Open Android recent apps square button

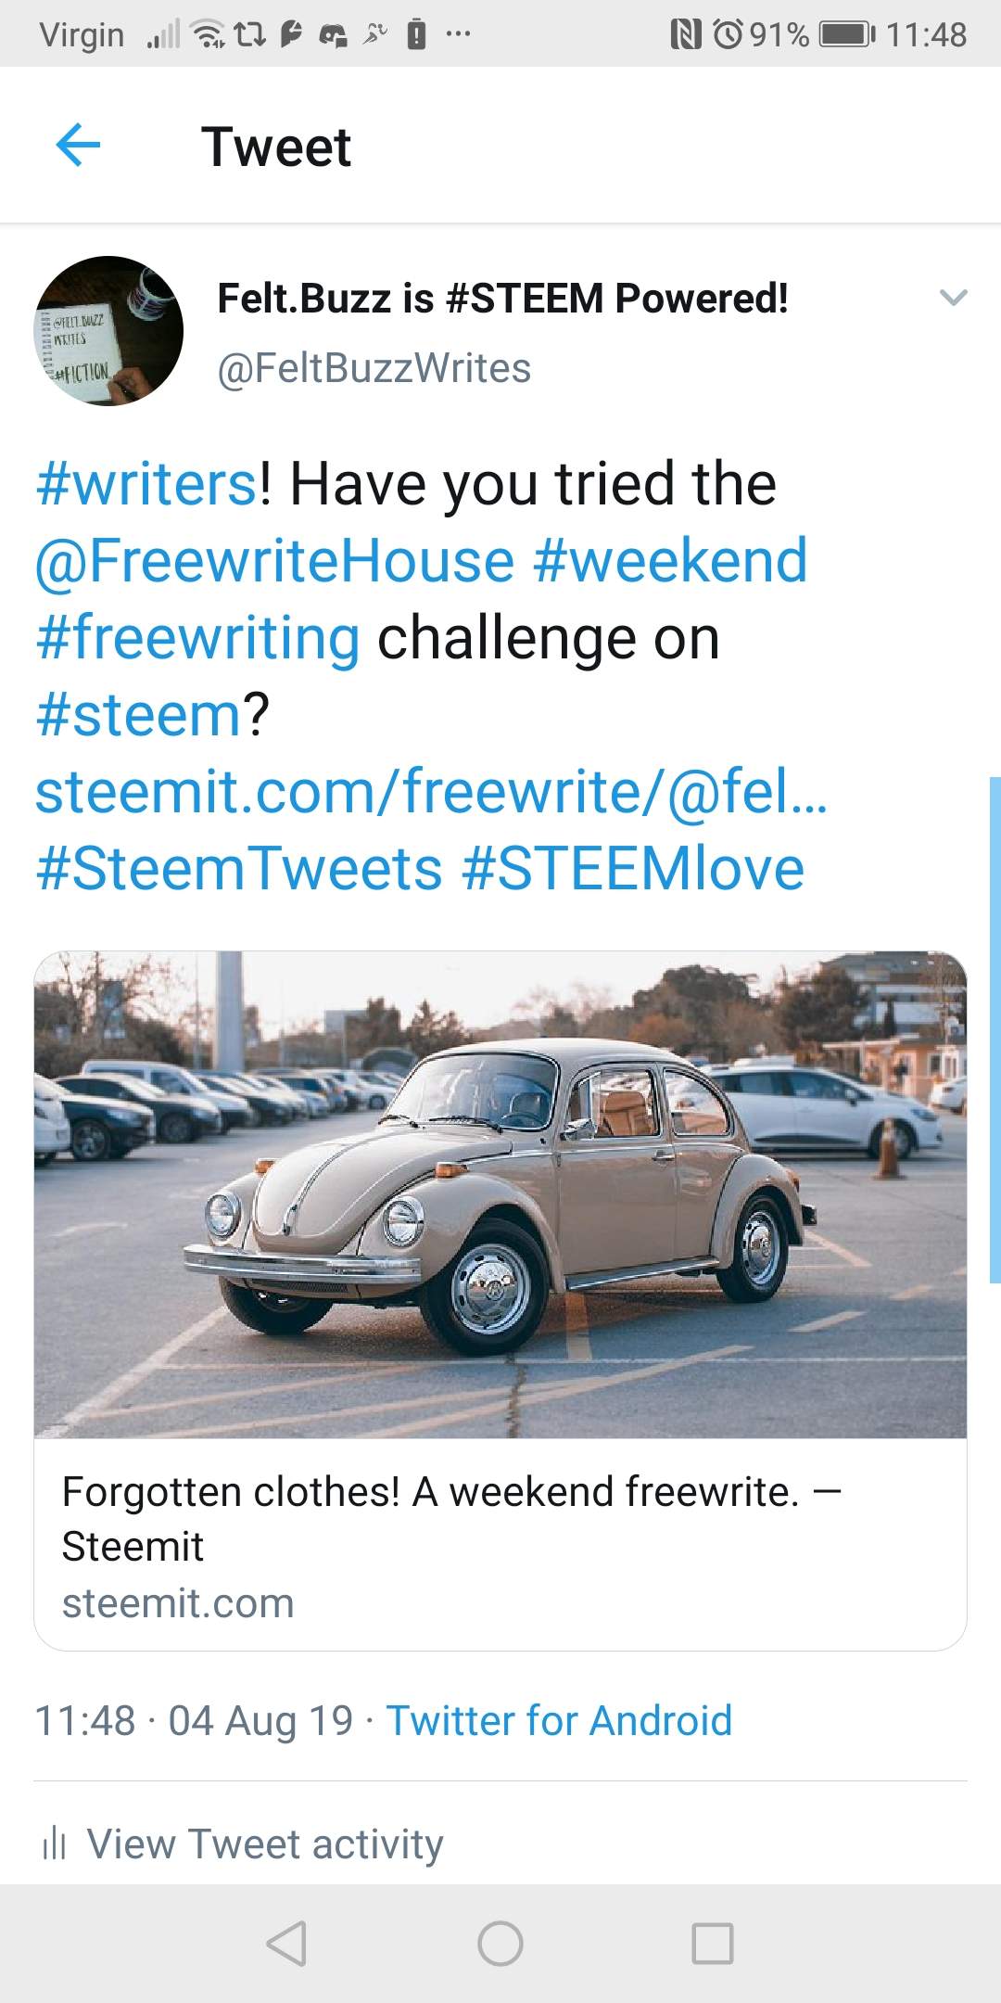point(712,1943)
